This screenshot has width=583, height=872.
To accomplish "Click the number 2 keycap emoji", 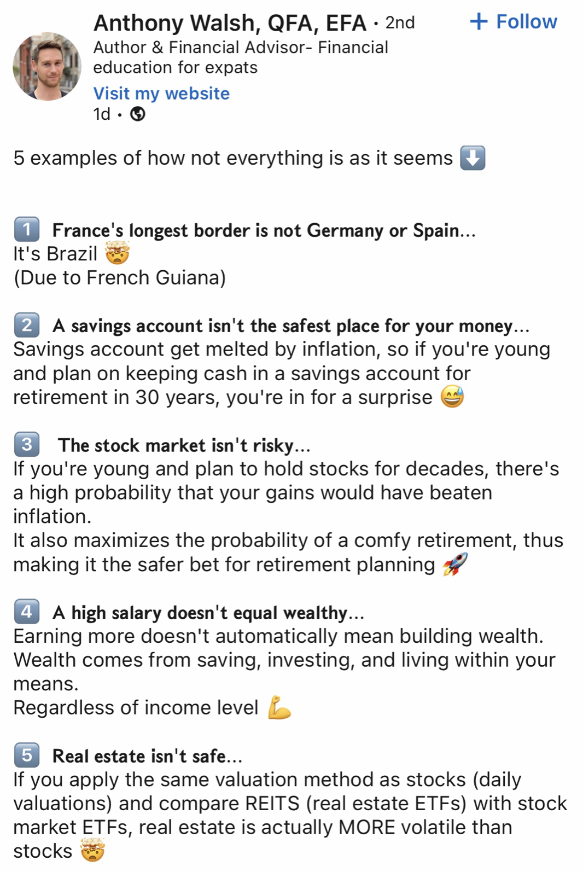I will click(x=27, y=325).
